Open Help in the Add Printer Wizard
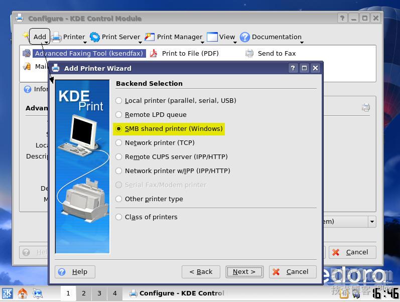This screenshot has height=302, width=400. point(75,272)
